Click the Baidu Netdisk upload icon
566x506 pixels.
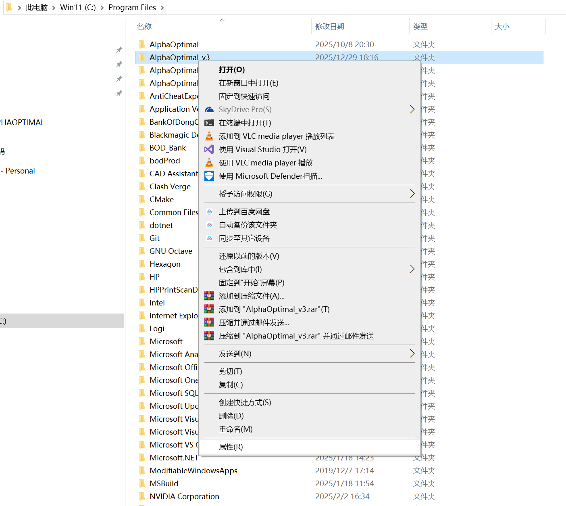(209, 212)
